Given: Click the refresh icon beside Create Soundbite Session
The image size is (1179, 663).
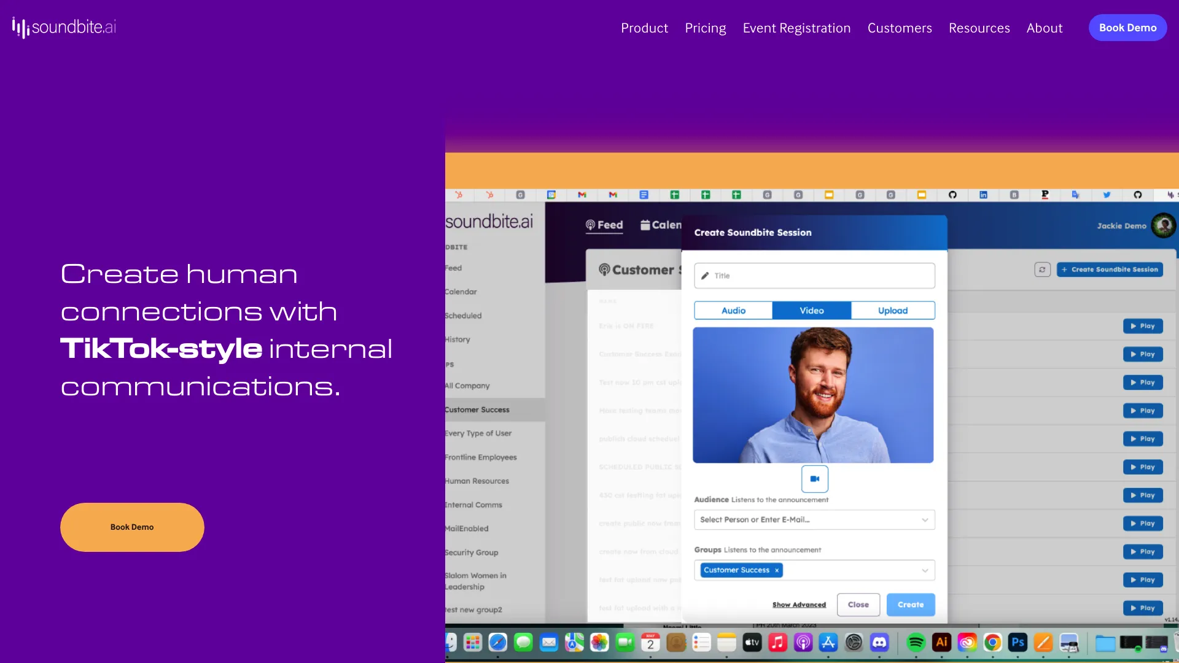Looking at the screenshot, I should 1042,269.
